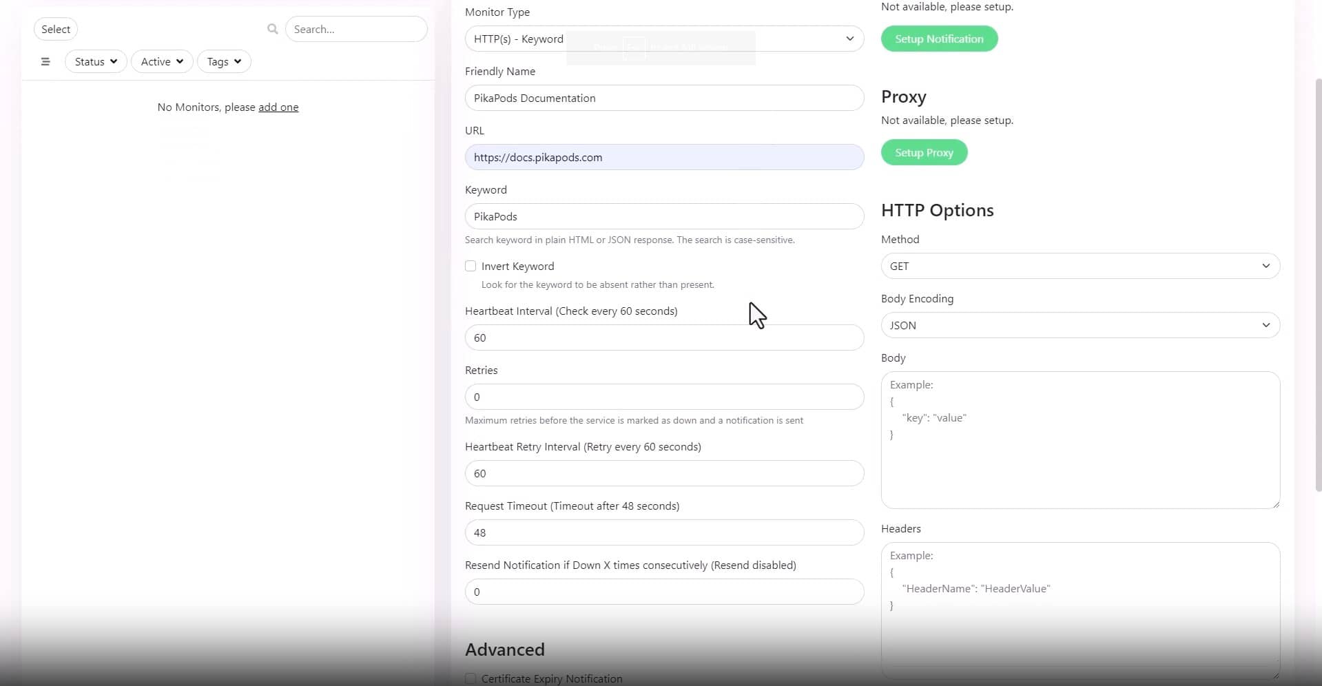
Task: Open the Monitor Type dropdown
Action: pos(663,39)
